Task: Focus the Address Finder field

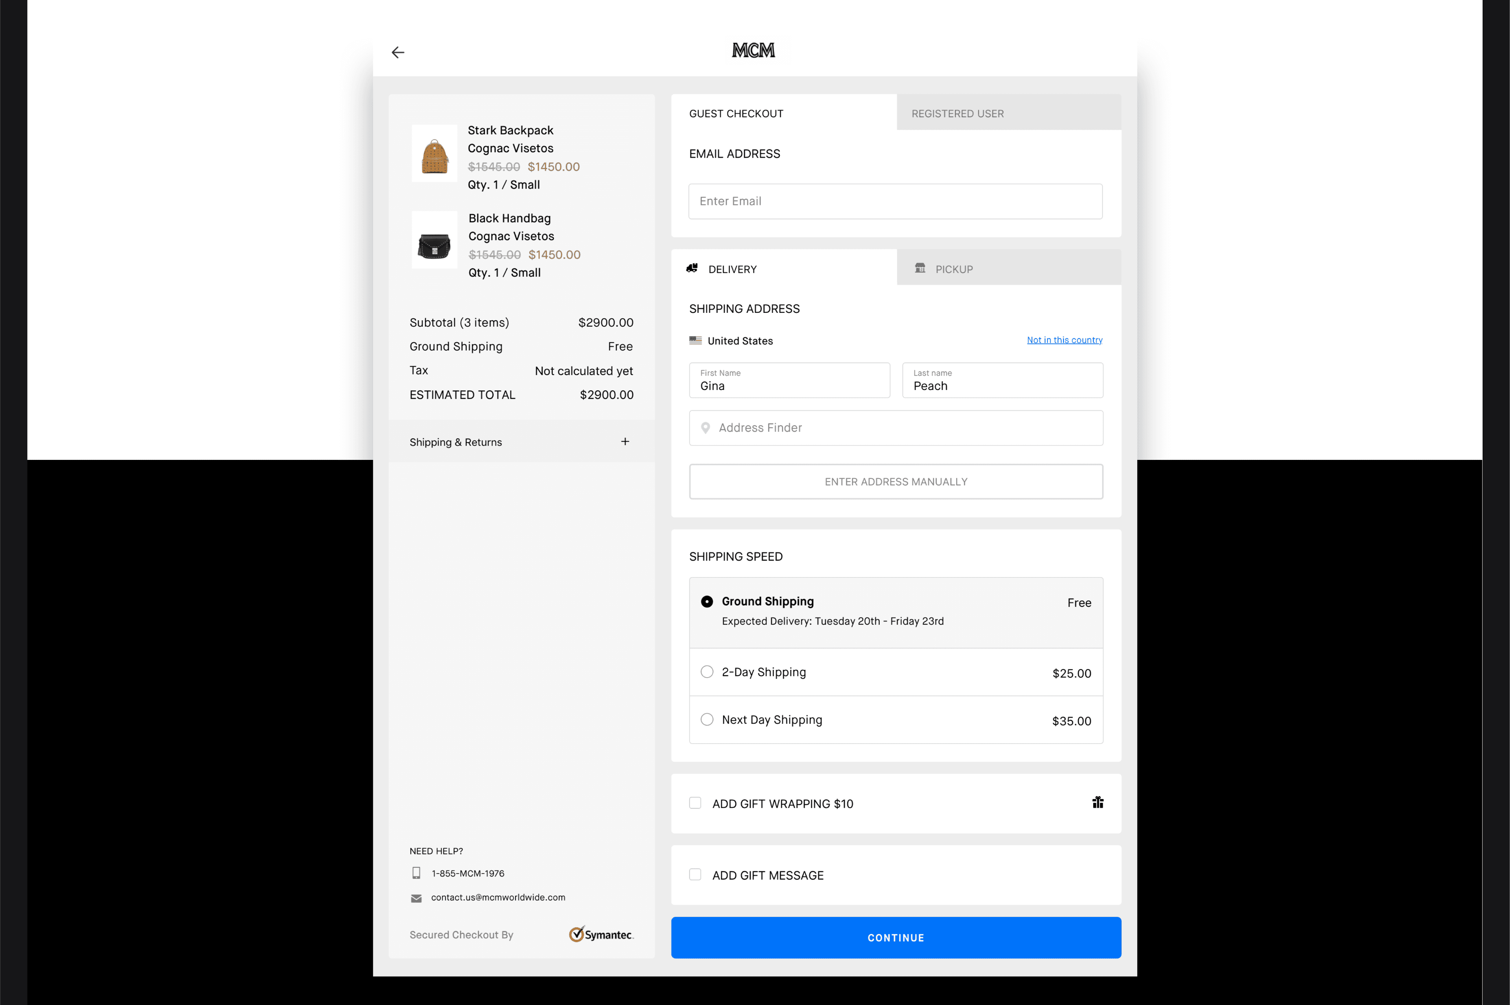Action: (896, 428)
